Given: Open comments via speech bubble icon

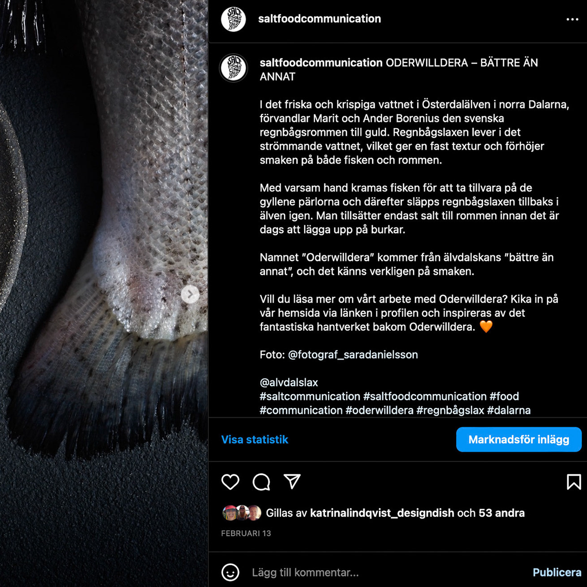Looking at the screenshot, I should click(261, 482).
